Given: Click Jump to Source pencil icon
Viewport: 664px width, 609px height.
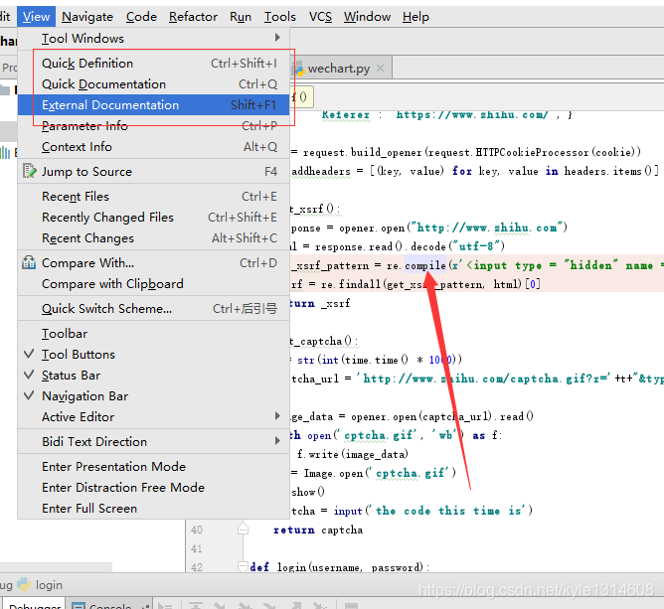Looking at the screenshot, I should [x=29, y=171].
